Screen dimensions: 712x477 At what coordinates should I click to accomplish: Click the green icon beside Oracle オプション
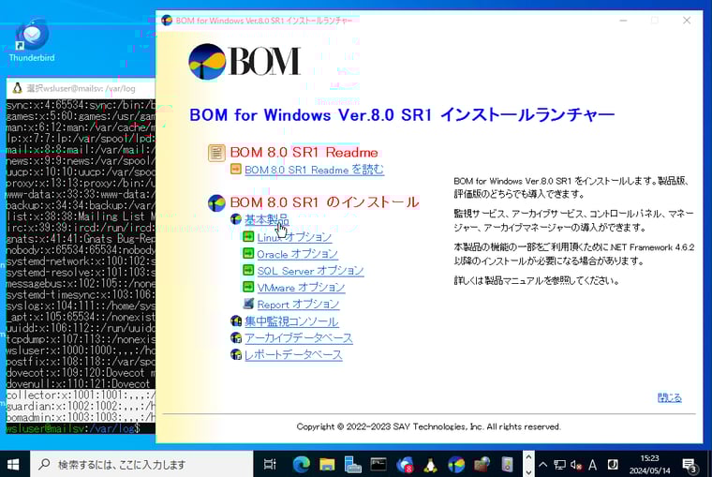click(248, 253)
